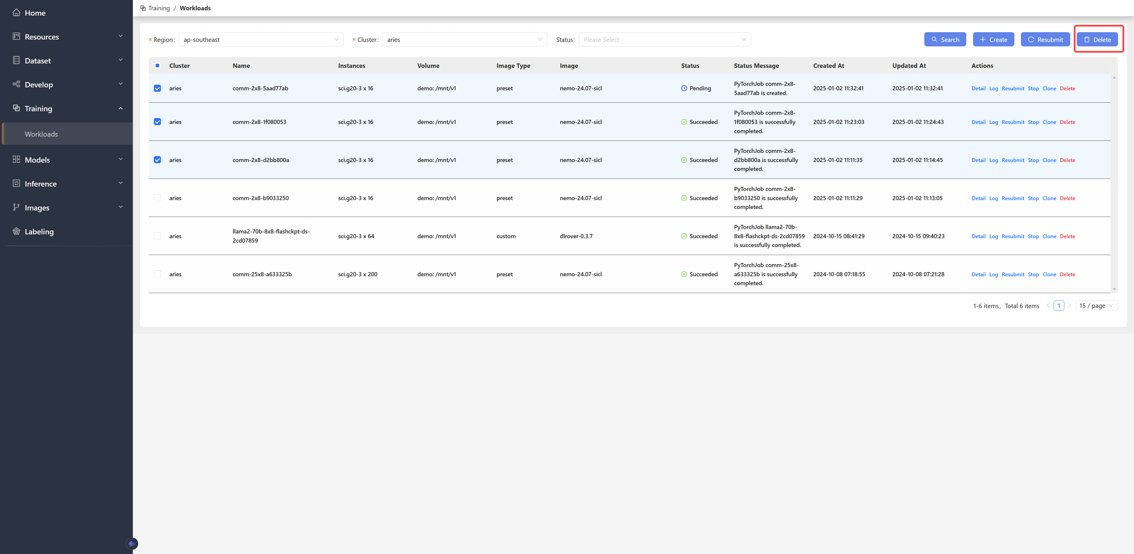Open the Cluster dropdown showing aries
Image resolution: width=1134 pixels, height=554 pixels.
pyautogui.click(x=465, y=40)
